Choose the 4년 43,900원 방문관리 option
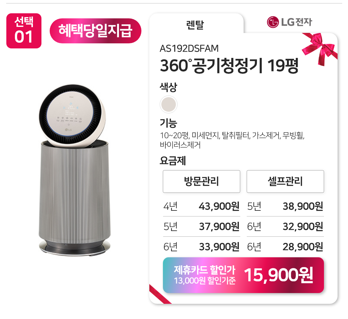The height and width of the screenshot is (319, 348). point(202,206)
